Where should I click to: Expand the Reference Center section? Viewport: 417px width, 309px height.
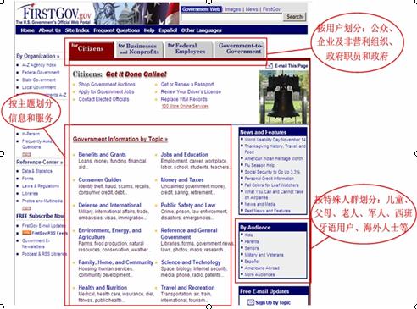pos(40,163)
